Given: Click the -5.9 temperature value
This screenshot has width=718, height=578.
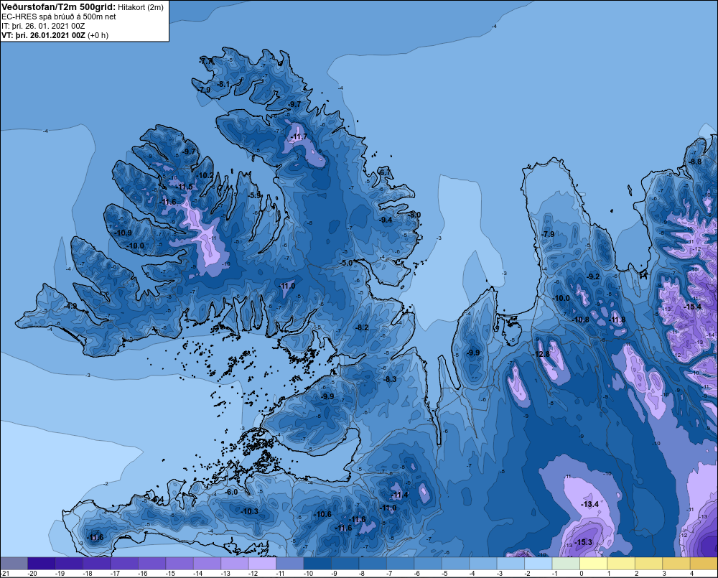Looking at the screenshot, I should (254, 195).
